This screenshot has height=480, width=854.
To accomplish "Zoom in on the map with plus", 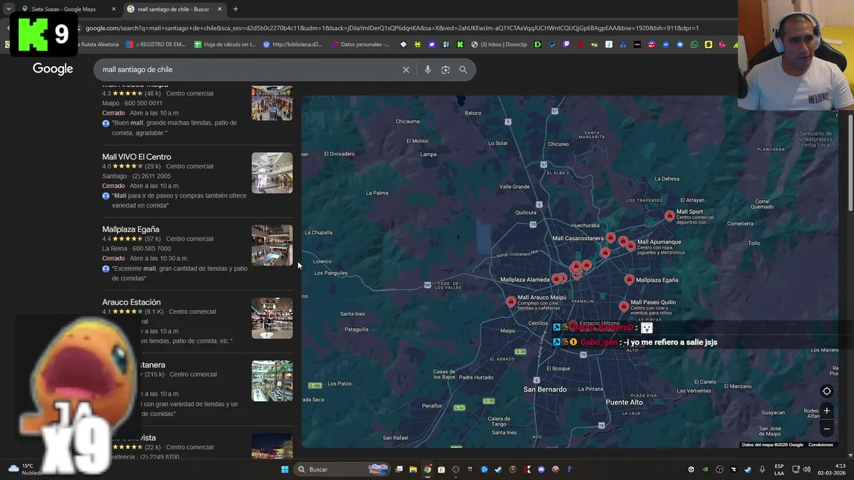I will (x=827, y=411).
